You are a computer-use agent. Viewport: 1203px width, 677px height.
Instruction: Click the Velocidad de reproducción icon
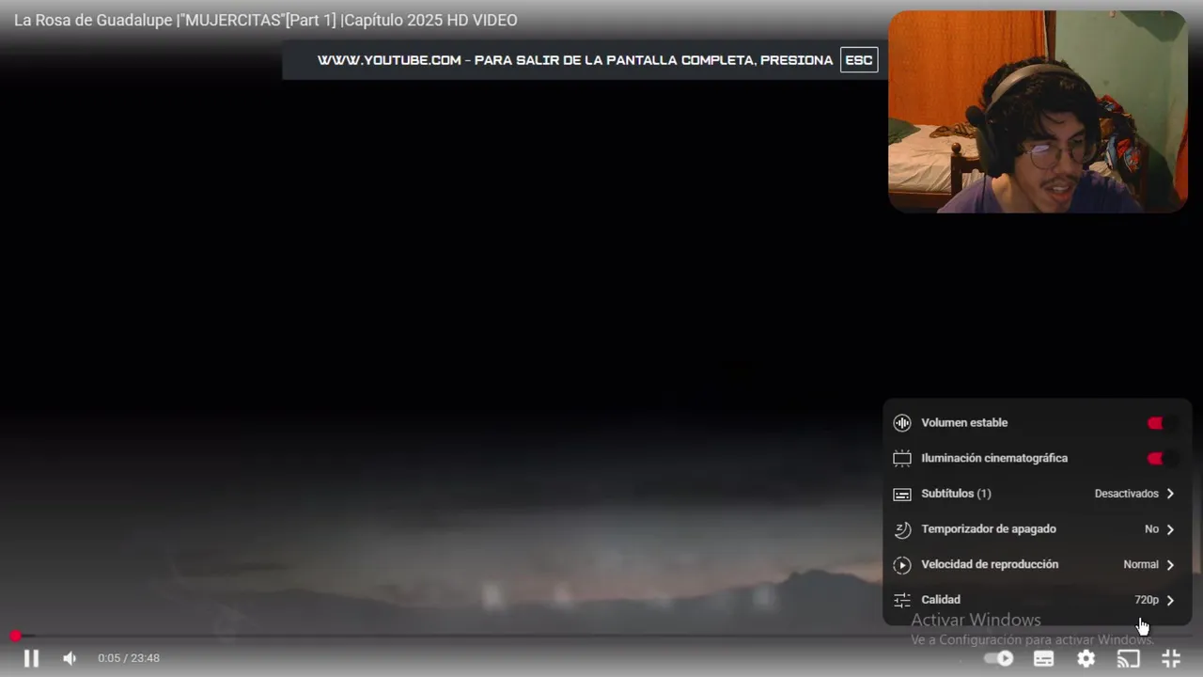point(902,565)
